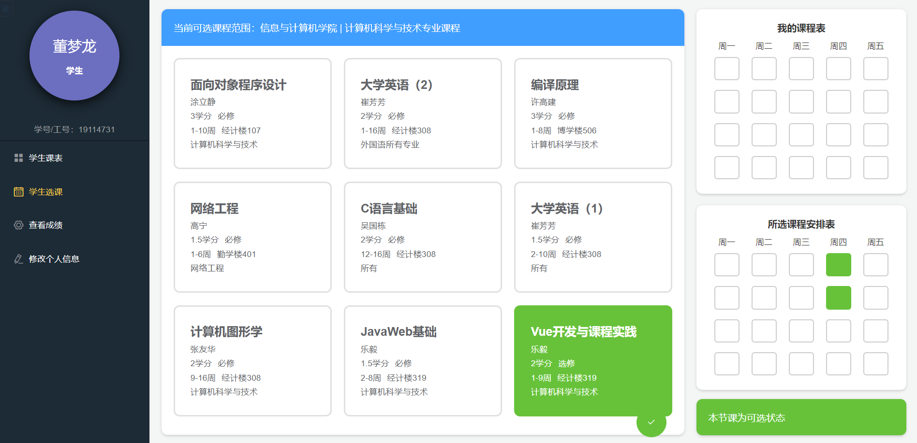Select the 大学英语（1）course card
The width and height of the screenshot is (917, 443).
pyautogui.click(x=593, y=237)
